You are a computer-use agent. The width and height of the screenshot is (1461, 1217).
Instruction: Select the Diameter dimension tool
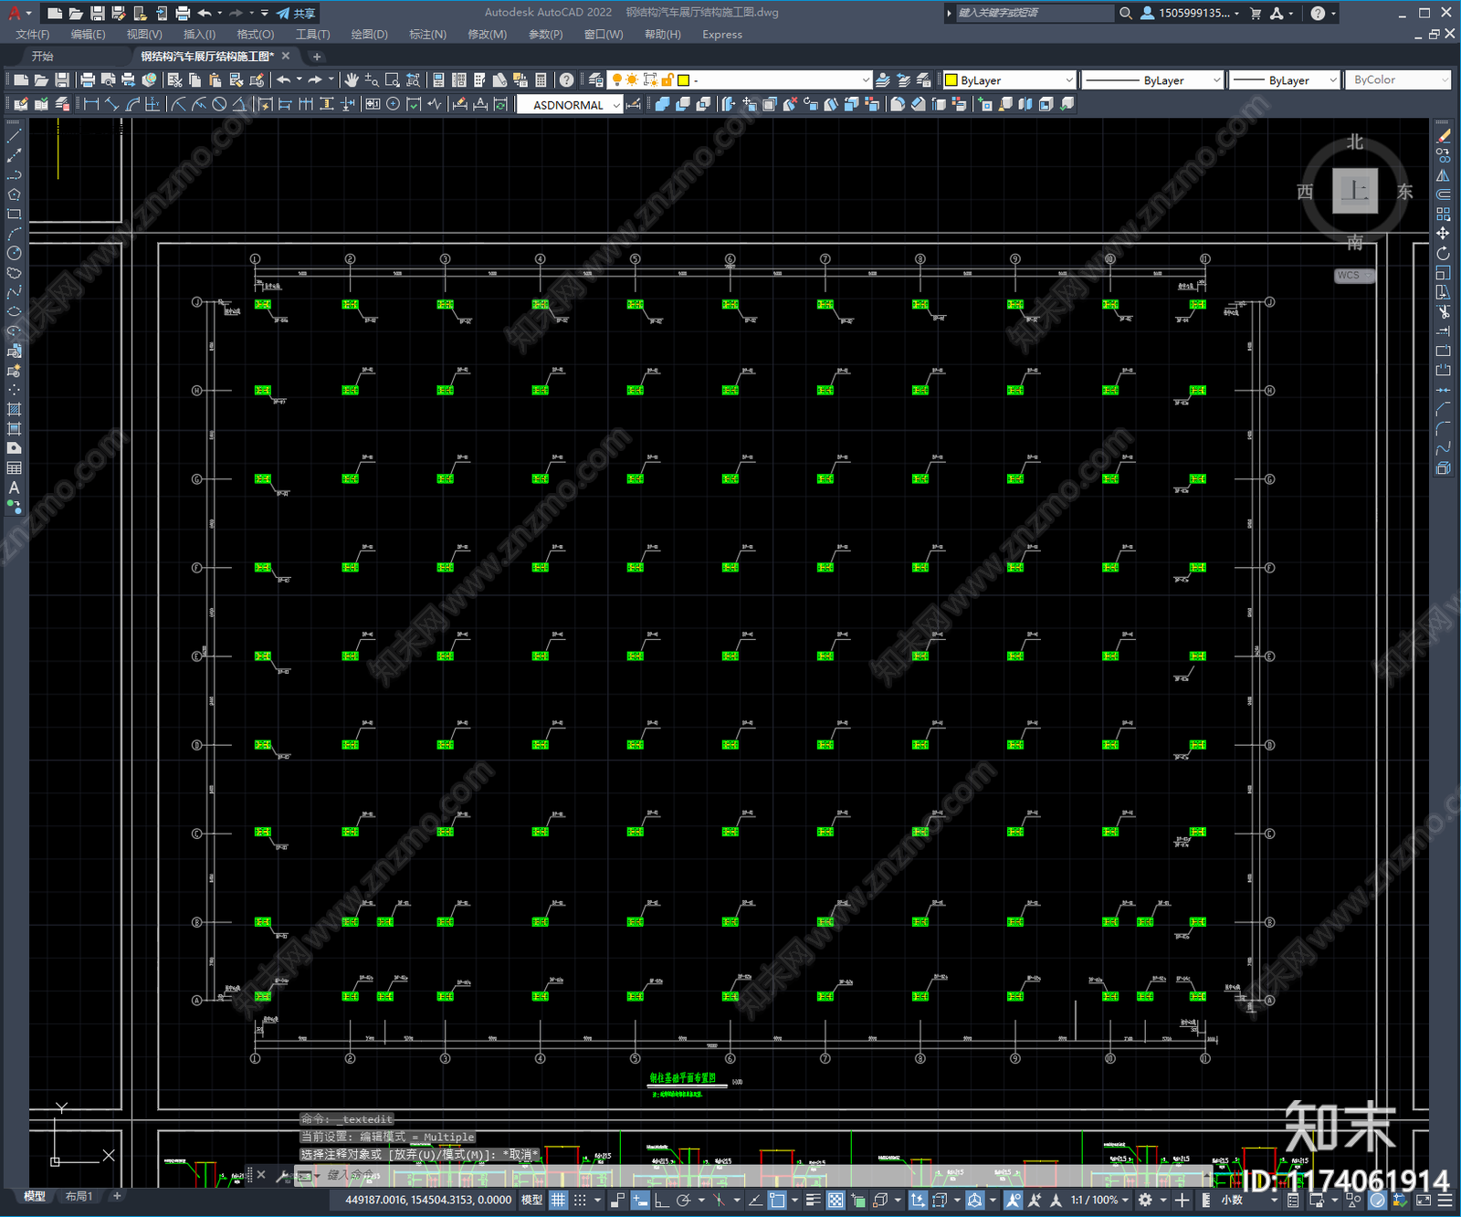point(219,104)
